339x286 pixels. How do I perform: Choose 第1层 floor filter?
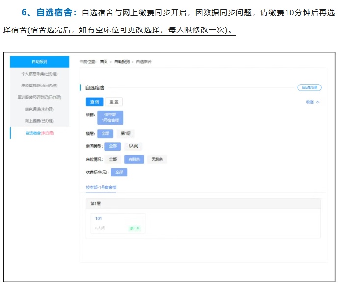(x=126, y=133)
